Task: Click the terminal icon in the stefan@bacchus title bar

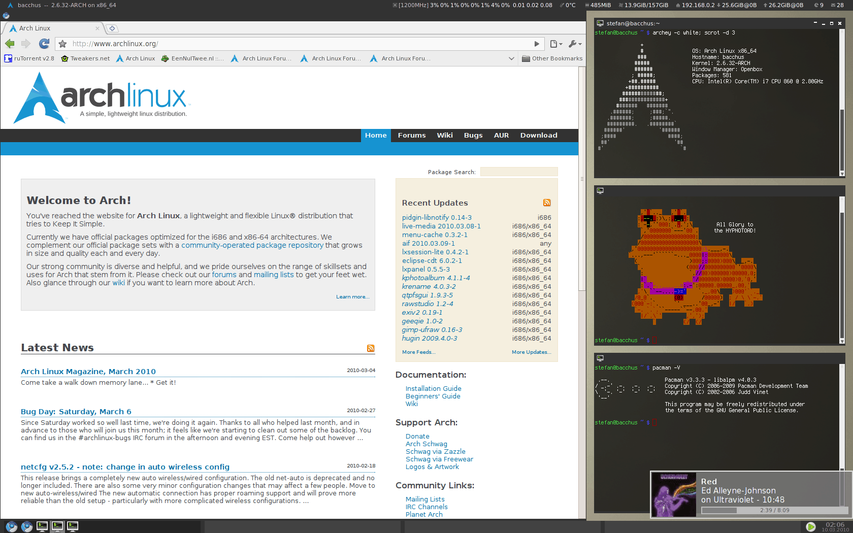Action: pos(600,23)
